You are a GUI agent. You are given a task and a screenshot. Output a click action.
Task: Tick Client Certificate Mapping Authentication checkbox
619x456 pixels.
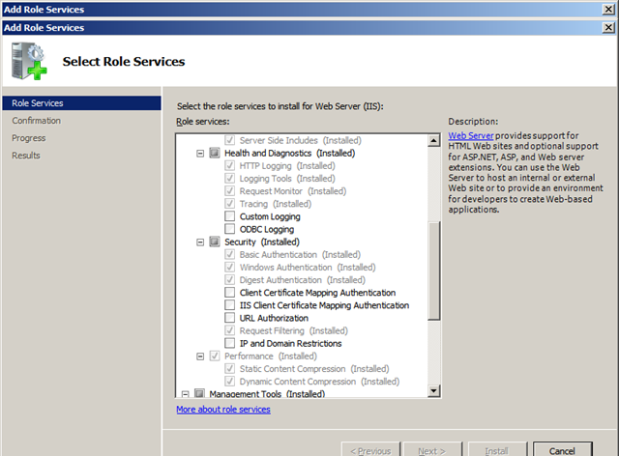tap(229, 293)
